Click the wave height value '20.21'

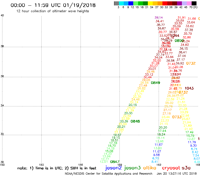click(121, 127)
